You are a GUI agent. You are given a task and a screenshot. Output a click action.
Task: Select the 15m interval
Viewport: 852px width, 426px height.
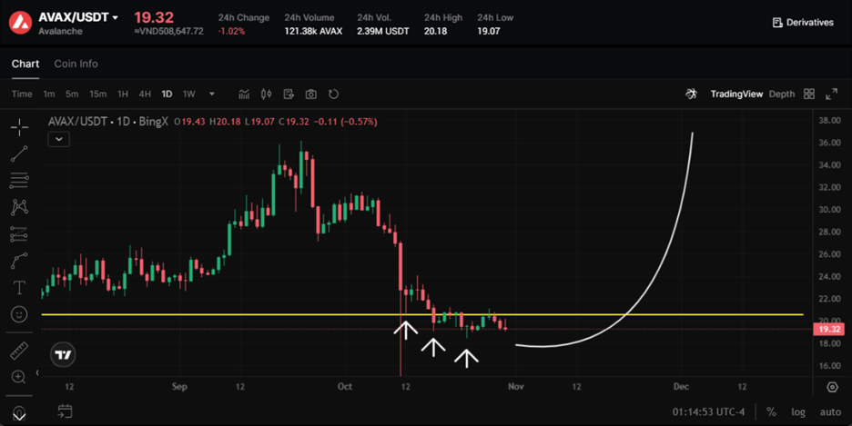pos(97,94)
